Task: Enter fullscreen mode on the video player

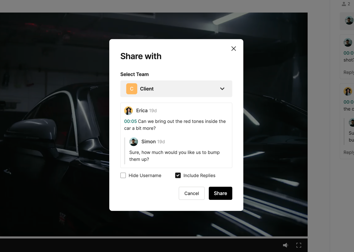Action: [299, 245]
